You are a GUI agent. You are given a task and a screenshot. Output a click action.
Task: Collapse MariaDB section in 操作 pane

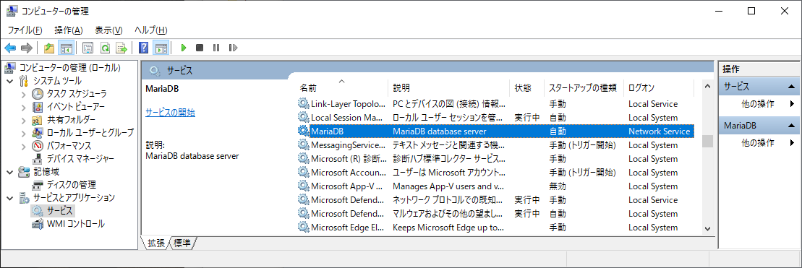coord(790,126)
